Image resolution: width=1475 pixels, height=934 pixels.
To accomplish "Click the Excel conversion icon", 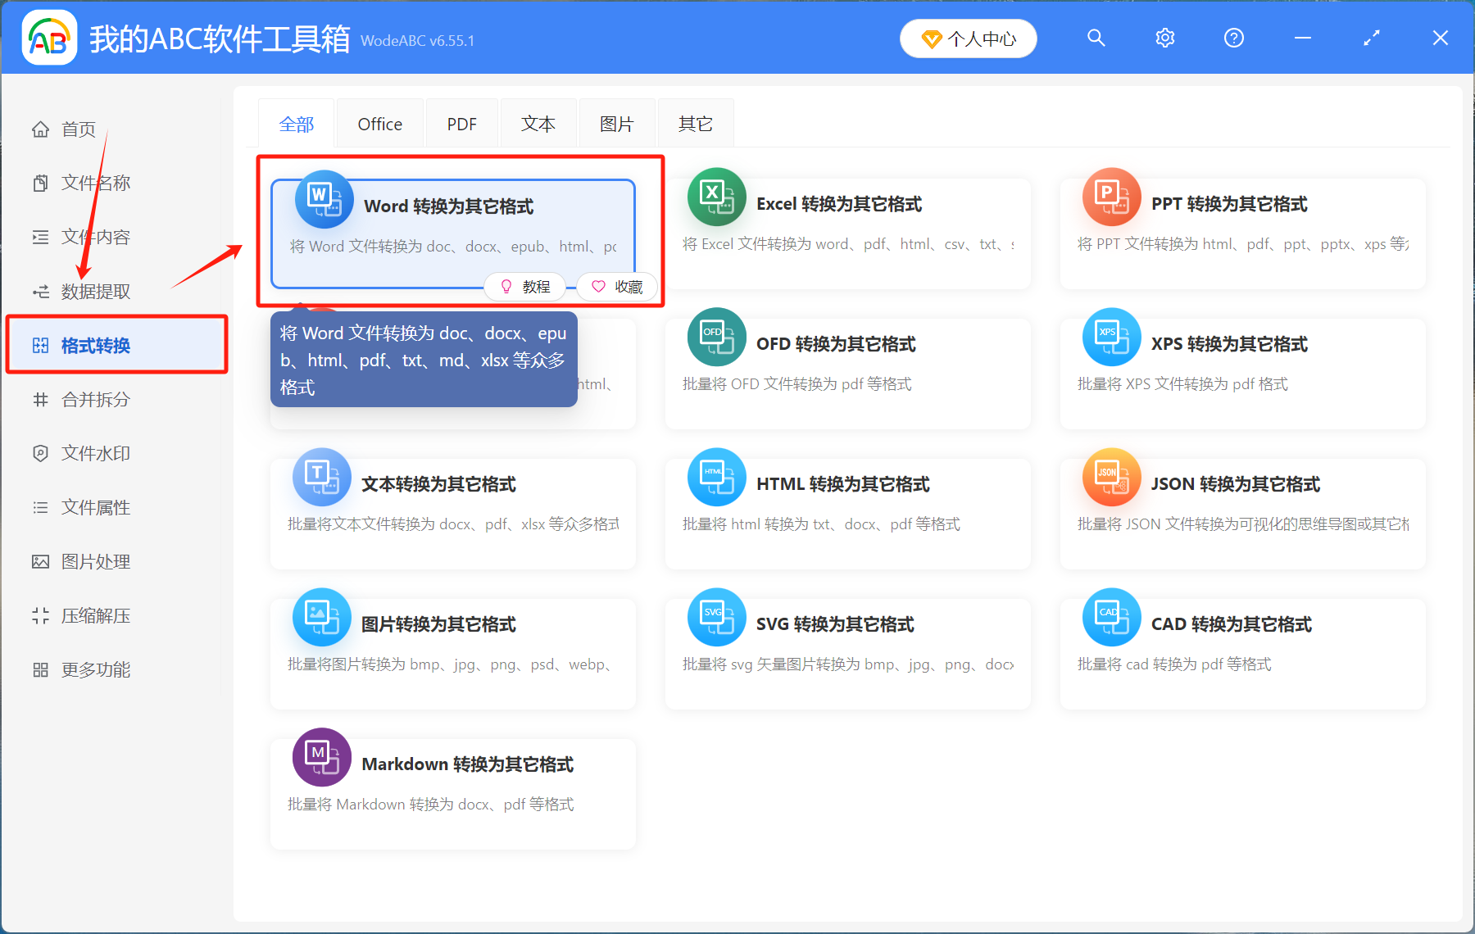I will point(716,197).
